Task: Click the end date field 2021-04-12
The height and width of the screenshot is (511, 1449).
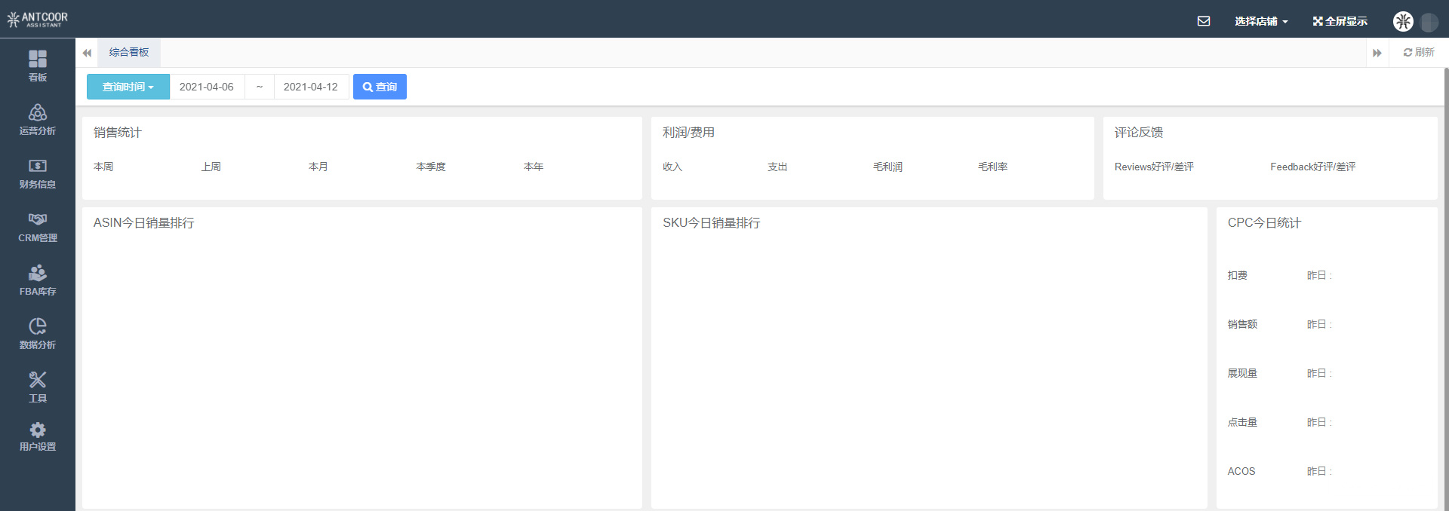Action: point(311,87)
